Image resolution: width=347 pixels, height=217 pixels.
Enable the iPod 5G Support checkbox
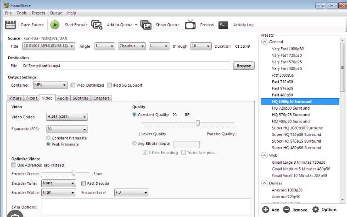coord(109,85)
